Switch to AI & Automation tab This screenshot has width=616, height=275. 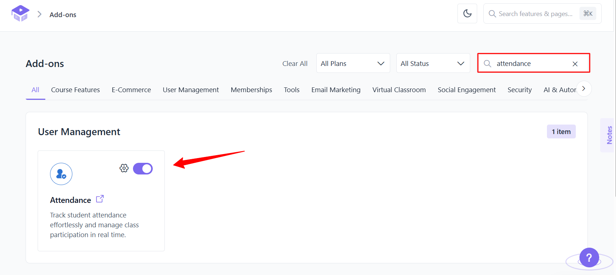pos(560,90)
